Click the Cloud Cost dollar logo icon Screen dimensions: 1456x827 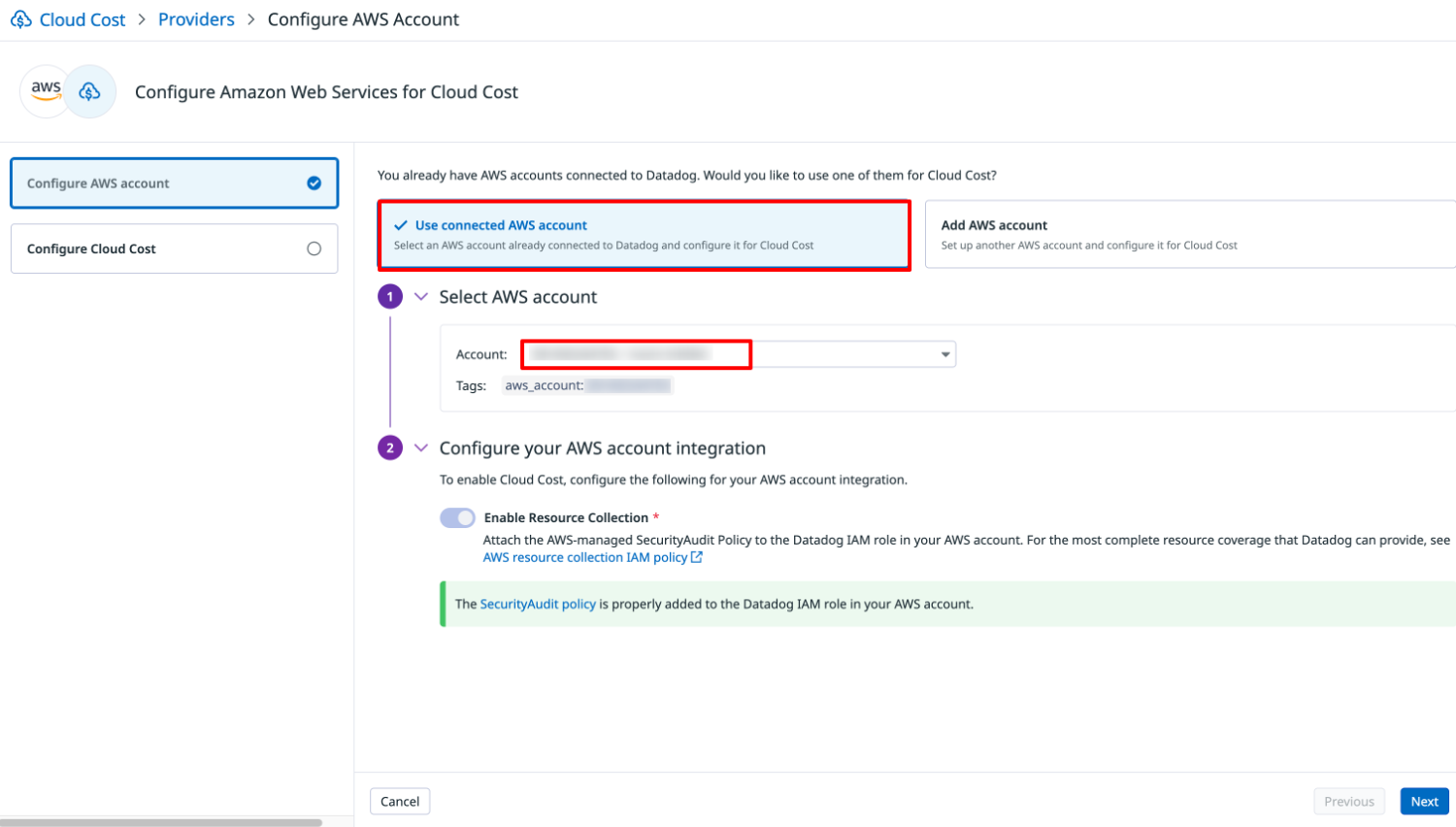[90, 91]
